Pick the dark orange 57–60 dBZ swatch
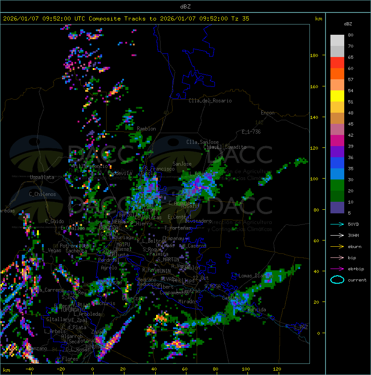This screenshot has height=375, width=371. tap(337, 73)
